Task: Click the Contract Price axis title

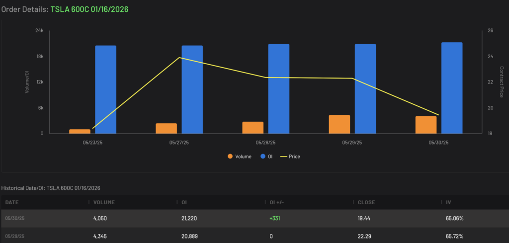Action: pyautogui.click(x=502, y=82)
